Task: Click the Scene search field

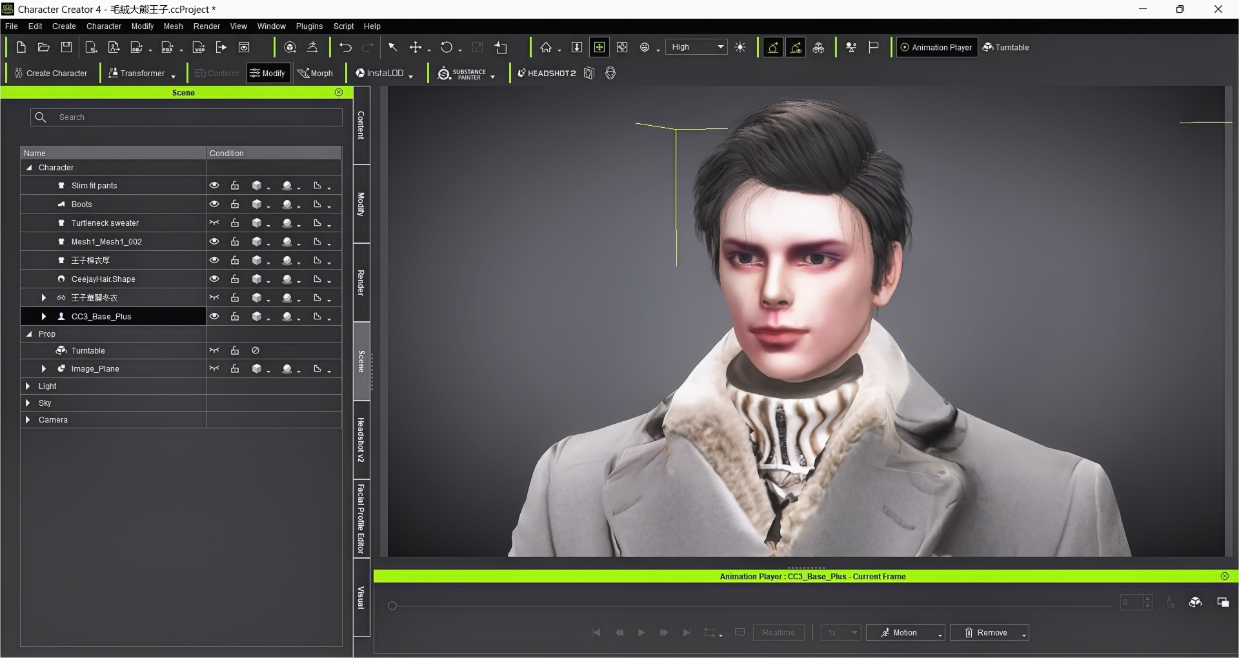Action: coord(194,117)
